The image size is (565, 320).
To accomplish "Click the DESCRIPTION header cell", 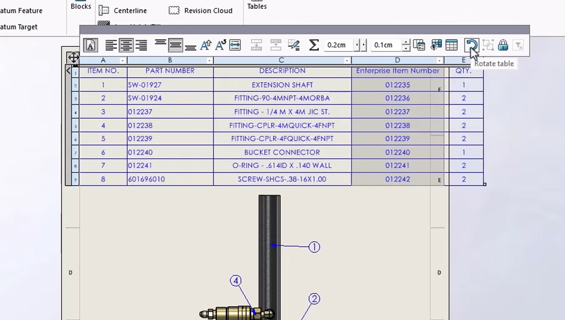I will pyautogui.click(x=282, y=71).
